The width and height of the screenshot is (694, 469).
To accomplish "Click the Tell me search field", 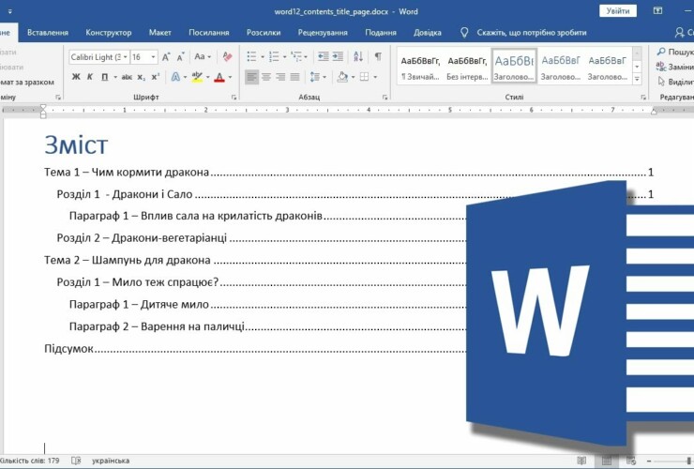I will (531, 32).
